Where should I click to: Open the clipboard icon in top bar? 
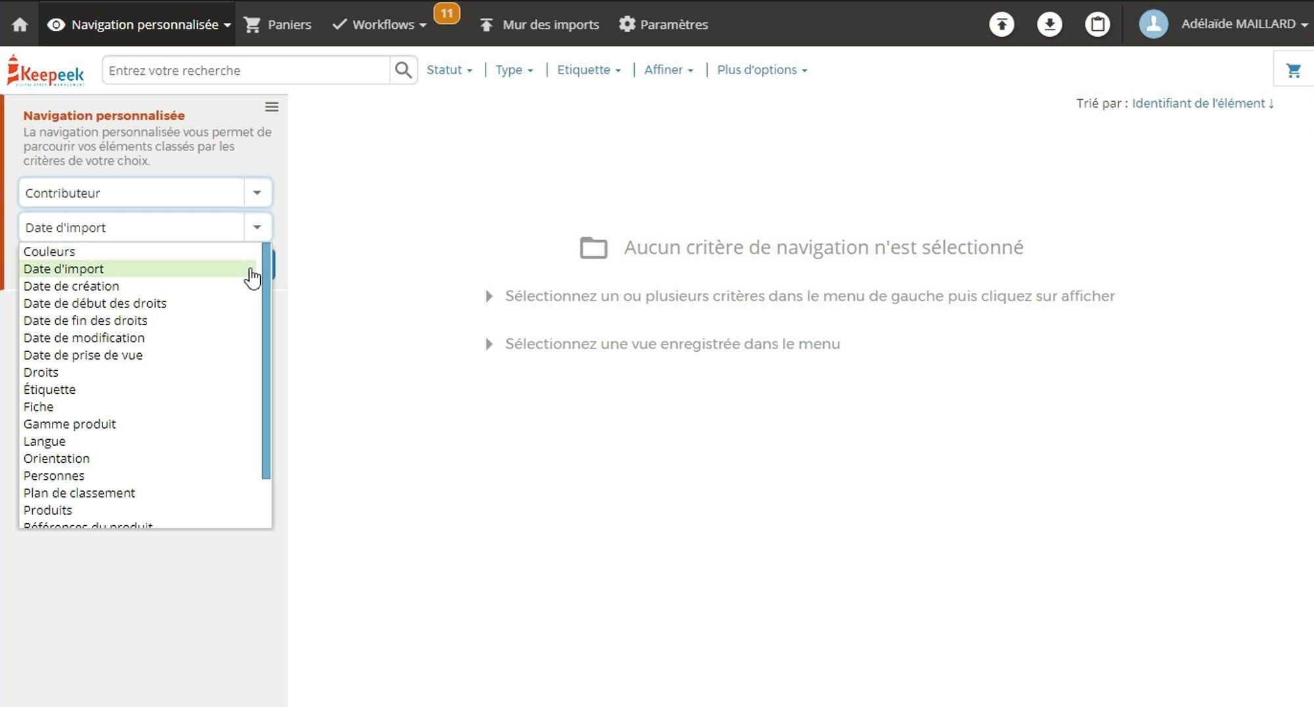click(x=1097, y=24)
